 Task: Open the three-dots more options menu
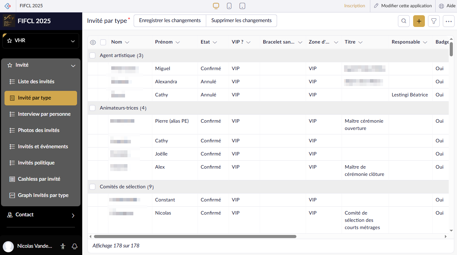point(449,21)
